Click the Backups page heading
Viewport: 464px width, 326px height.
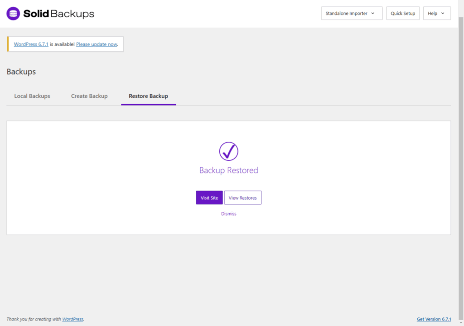pyautogui.click(x=21, y=72)
